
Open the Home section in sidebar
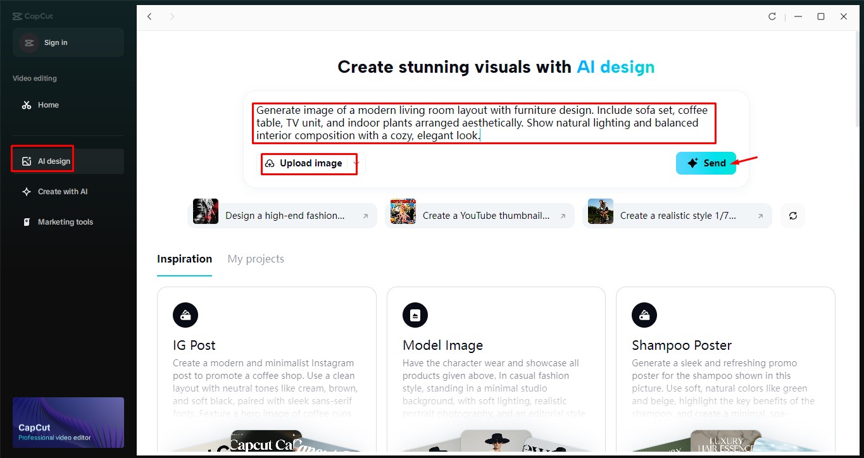pyautogui.click(x=48, y=105)
